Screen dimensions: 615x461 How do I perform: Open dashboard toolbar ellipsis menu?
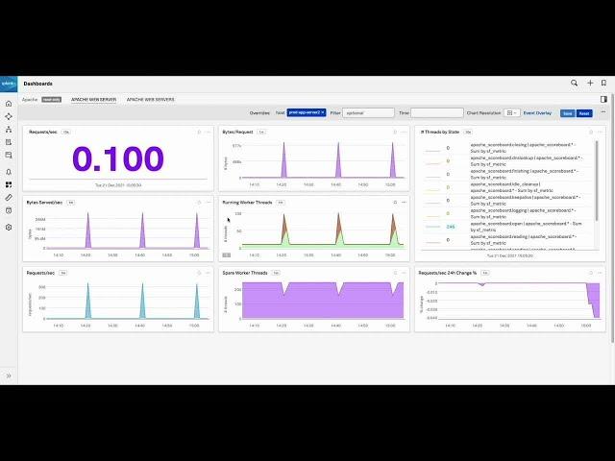603,112
